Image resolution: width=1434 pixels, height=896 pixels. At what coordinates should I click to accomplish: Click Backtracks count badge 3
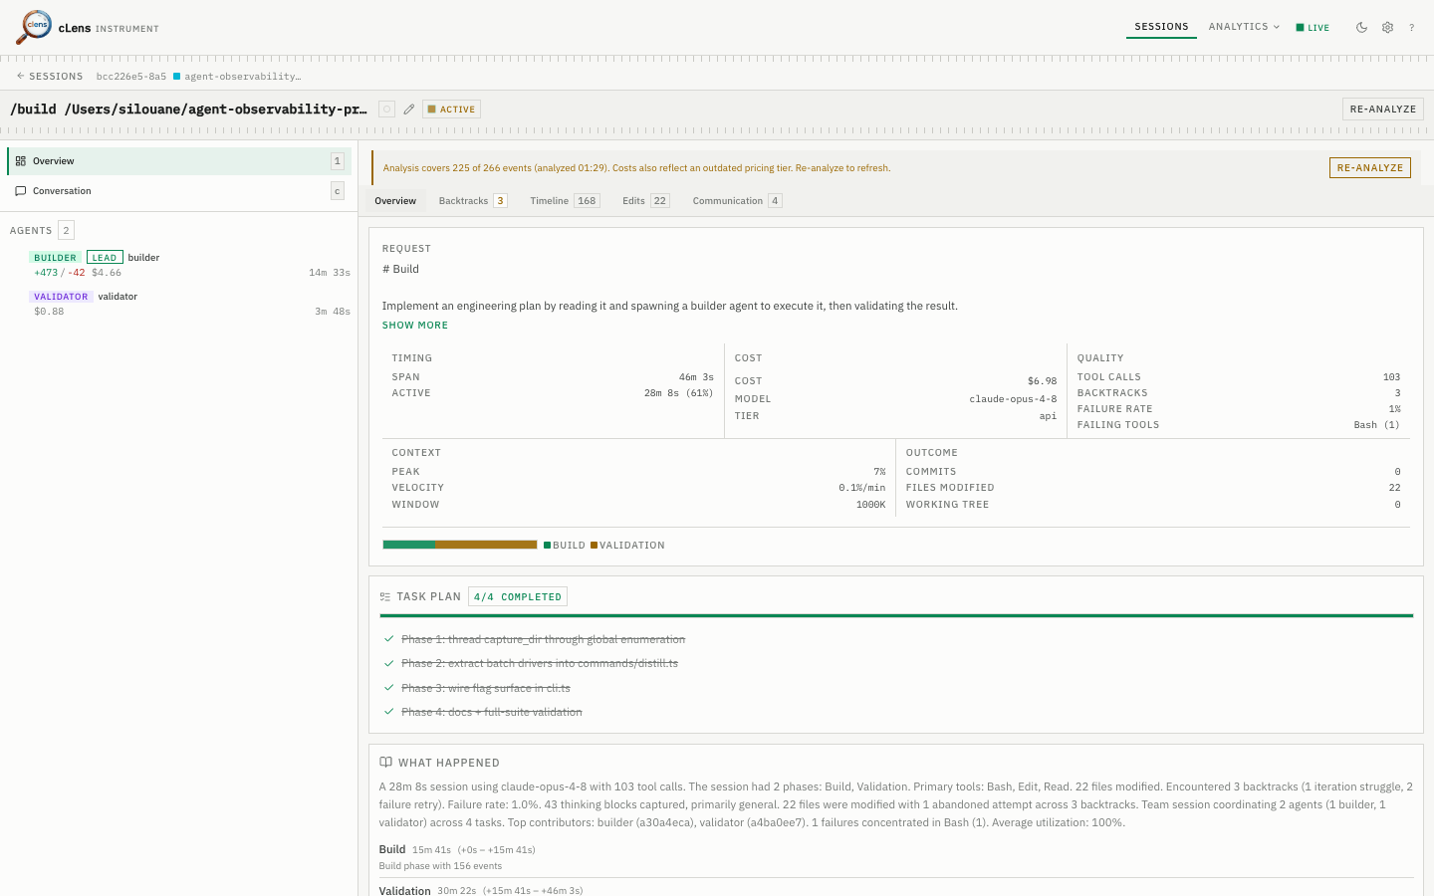pos(500,201)
